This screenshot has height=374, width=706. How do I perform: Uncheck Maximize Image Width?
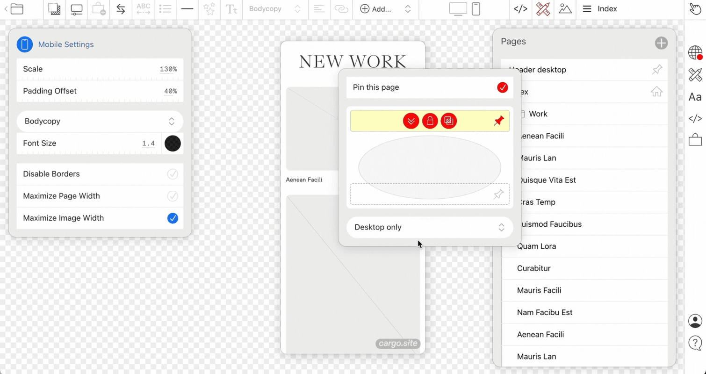click(x=173, y=218)
